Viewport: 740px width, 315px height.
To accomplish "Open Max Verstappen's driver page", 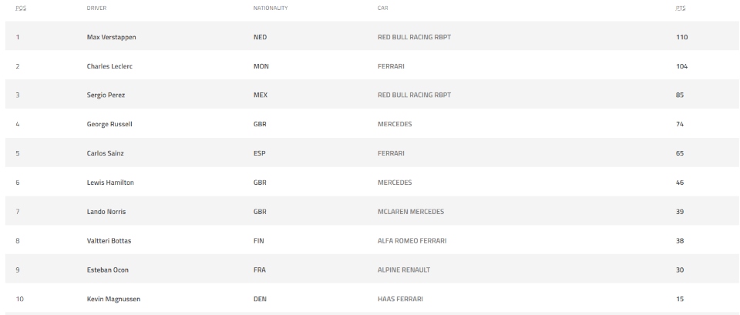I will tap(112, 37).
